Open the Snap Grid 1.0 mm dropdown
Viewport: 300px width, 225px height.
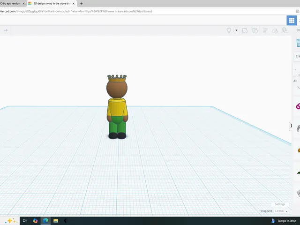[x=281, y=211]
